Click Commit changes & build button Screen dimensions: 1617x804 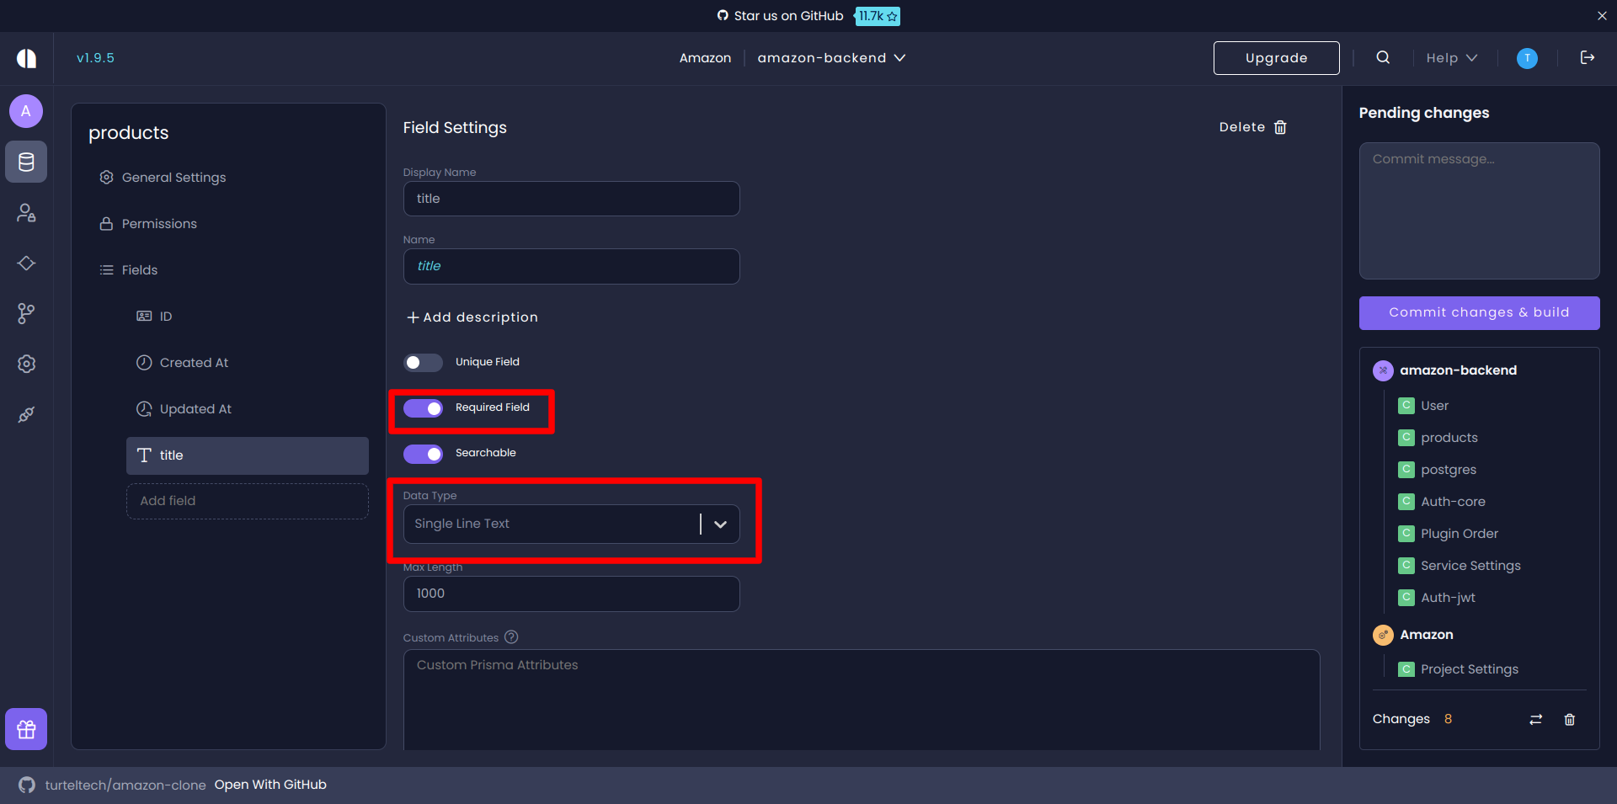point(1479,312)
